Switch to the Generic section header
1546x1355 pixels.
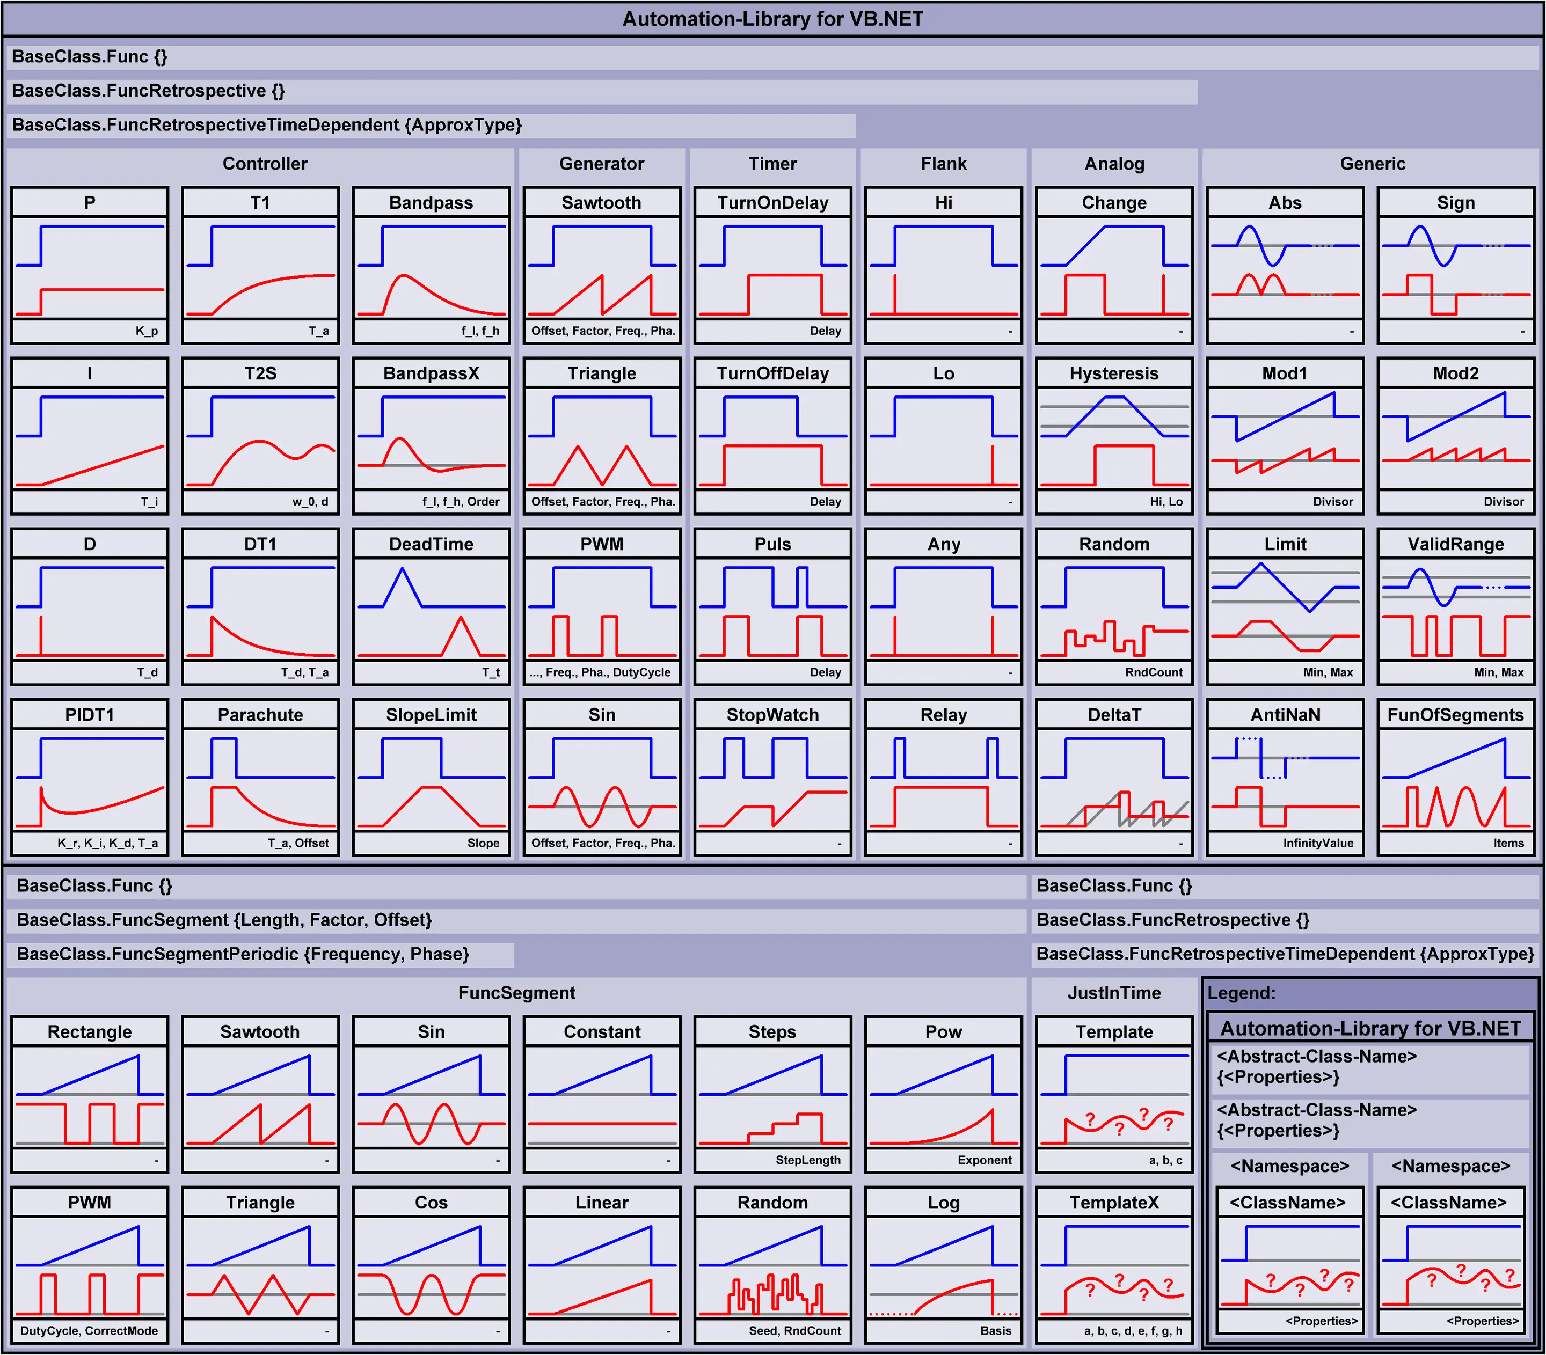click(x=1372, y=163)
